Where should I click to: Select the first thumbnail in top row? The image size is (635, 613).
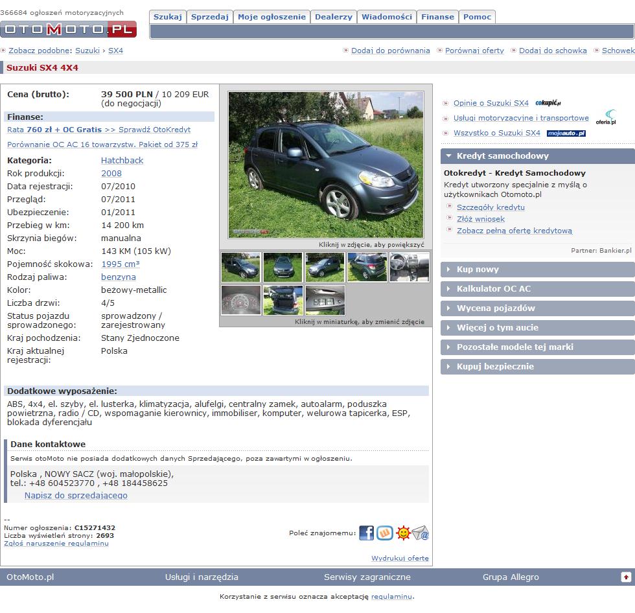pyautogui.click(x=240, y=267)
